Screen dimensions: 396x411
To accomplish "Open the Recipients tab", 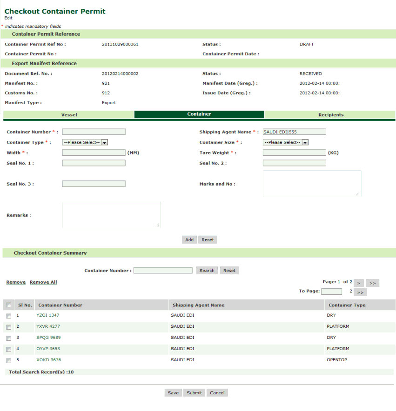I will pos(330,115).
